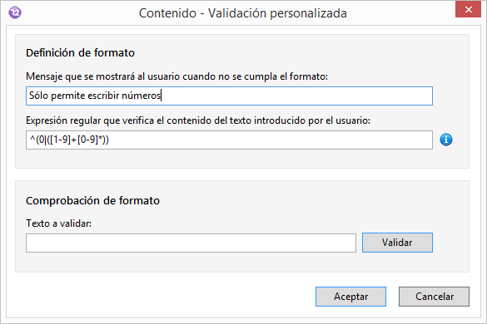Click the purple application icon in the title bar
This screenshot has height=324, width=487.
[x=15, y=12]
